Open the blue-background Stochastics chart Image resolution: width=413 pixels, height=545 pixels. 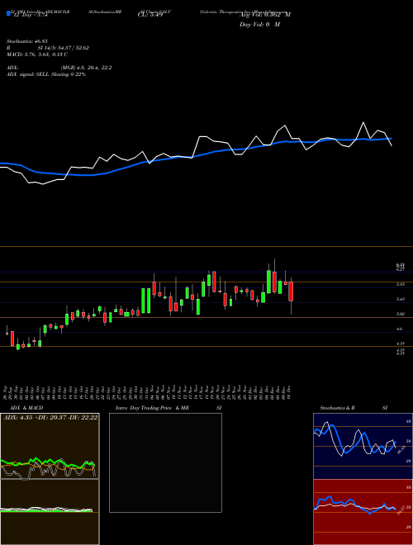pos(363,446)
